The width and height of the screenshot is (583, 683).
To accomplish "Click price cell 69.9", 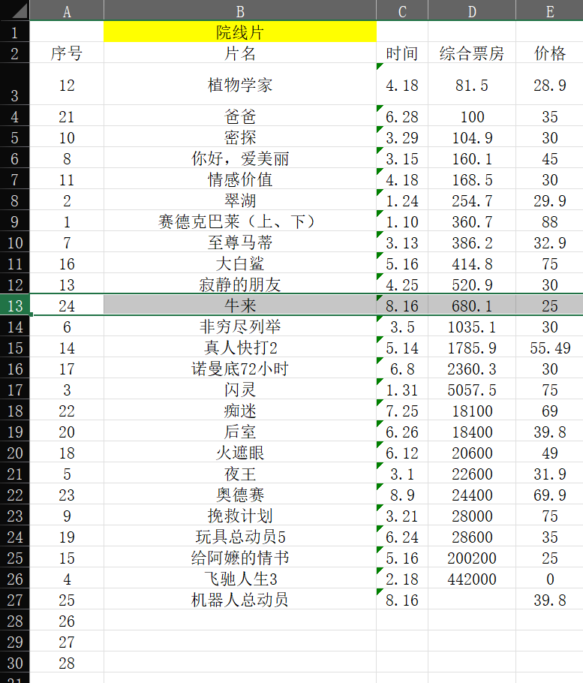I will tap(549, 495).
